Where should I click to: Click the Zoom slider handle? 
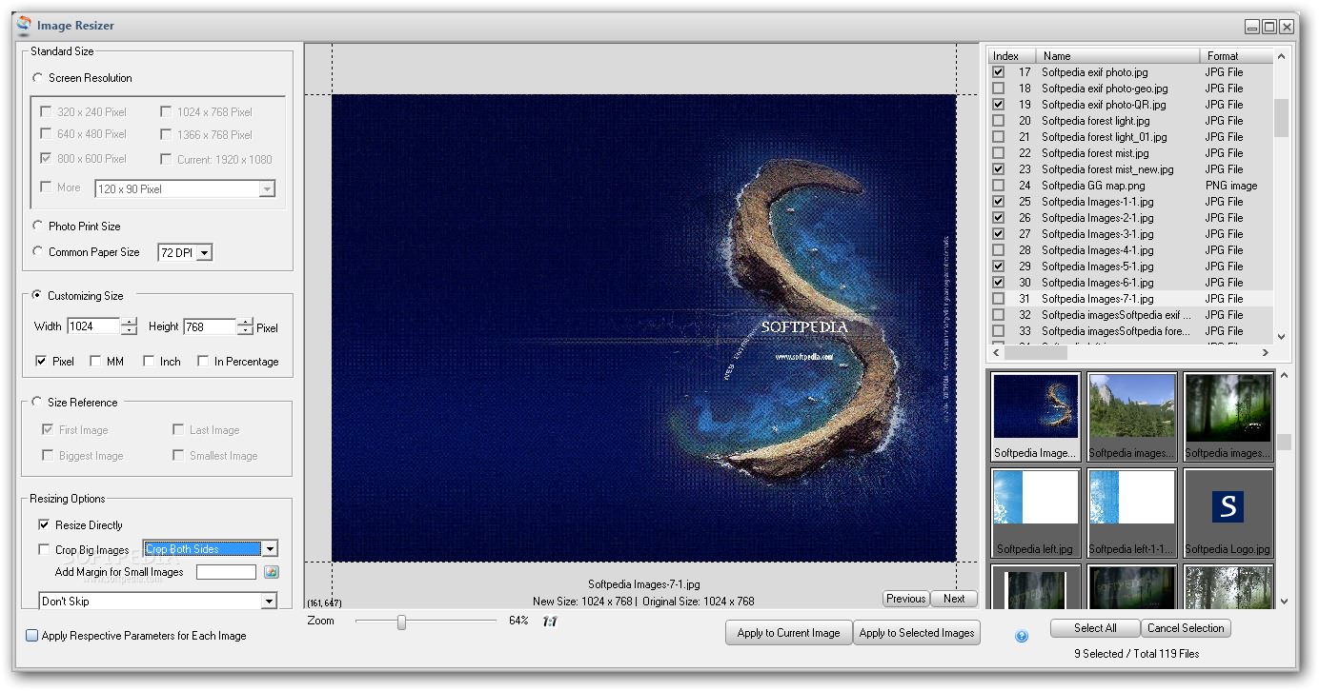coord(401,622)
